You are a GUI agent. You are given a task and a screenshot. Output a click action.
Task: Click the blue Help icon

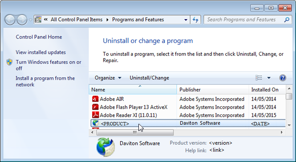(283, 78)
